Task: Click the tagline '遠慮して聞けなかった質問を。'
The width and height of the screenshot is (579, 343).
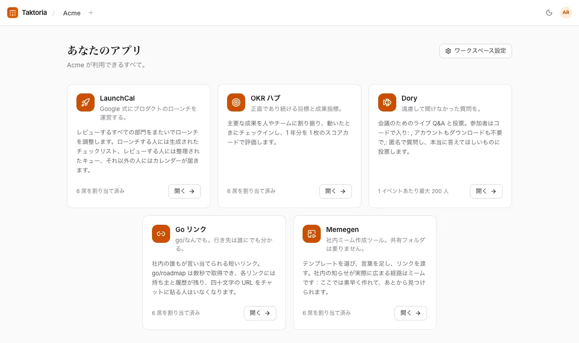Action: coord(442,109)
